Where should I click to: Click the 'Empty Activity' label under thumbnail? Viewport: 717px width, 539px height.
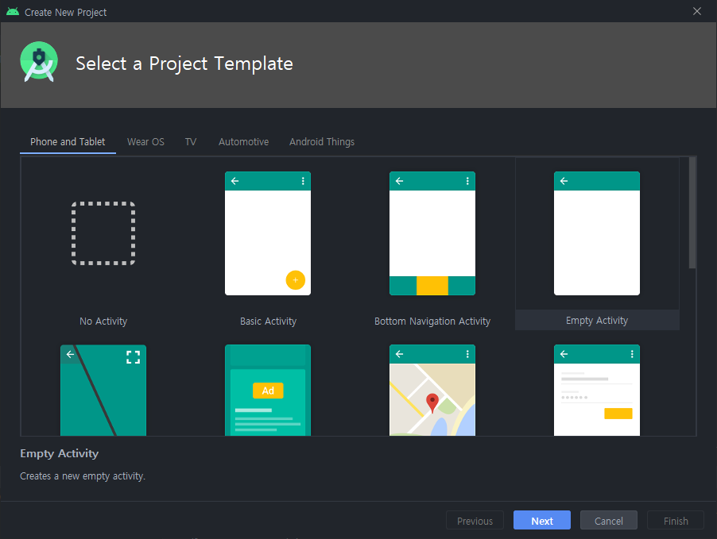(597, 321)
